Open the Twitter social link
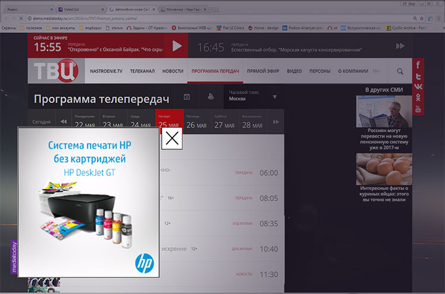Screen dimensions: 445x294 point(418,76)
